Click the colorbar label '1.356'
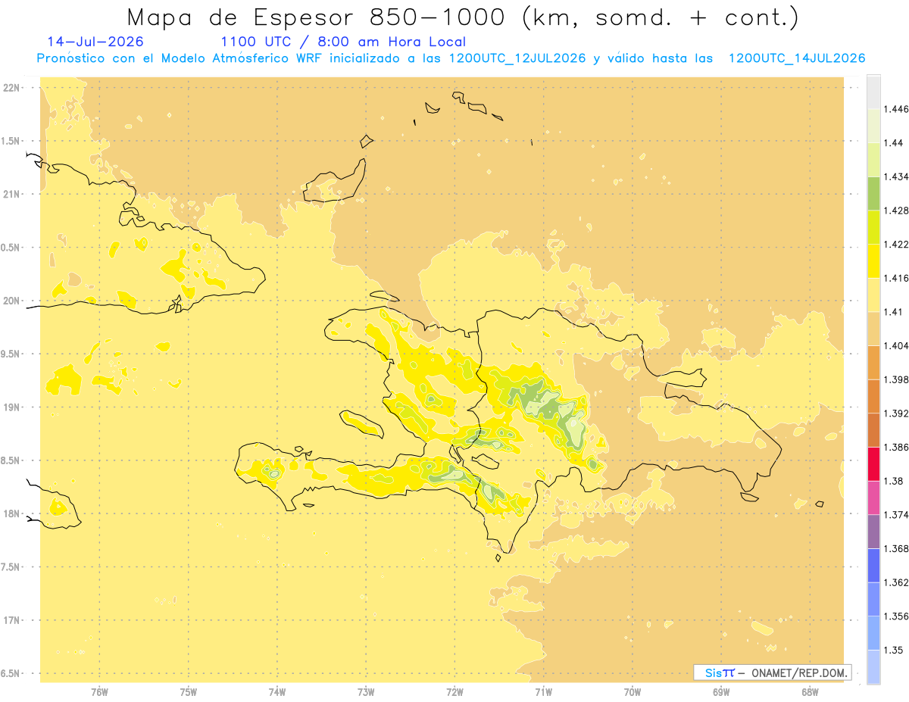The image size is (909, 702). tap(896, 616)
